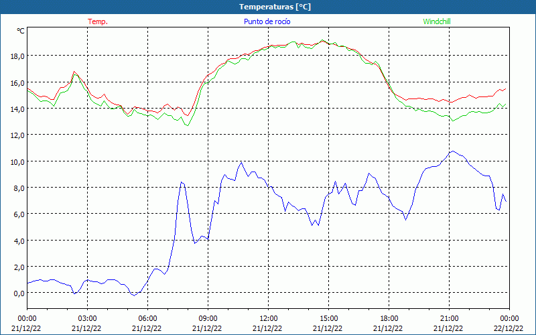Click the 22/12/22 date label
The width and height of the screenshot is (536, 335).
tap(509, 328)
